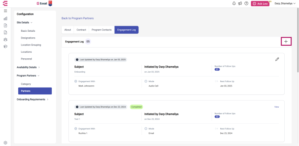Go Back to Program Partners

pyautogui.click(x=78, y=18)
